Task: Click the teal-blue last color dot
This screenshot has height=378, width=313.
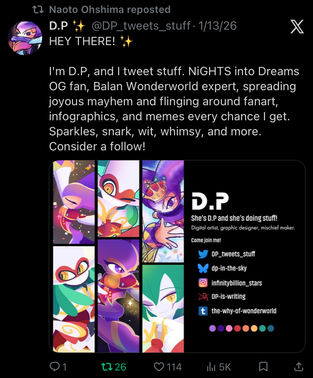Action: click(270, 328)
